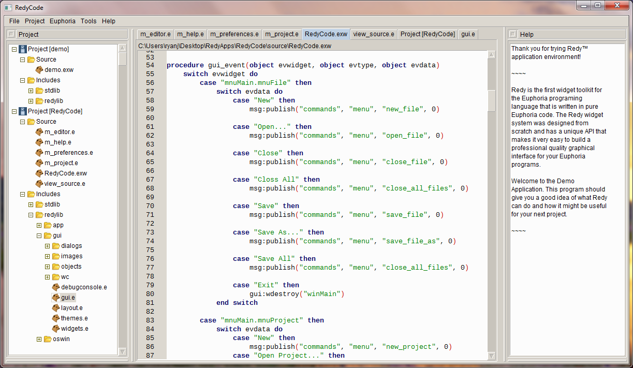The width and height of the screenshot is (633, 368).
Task: Click the code editor scroll down arrow
Action: point(492,356)
